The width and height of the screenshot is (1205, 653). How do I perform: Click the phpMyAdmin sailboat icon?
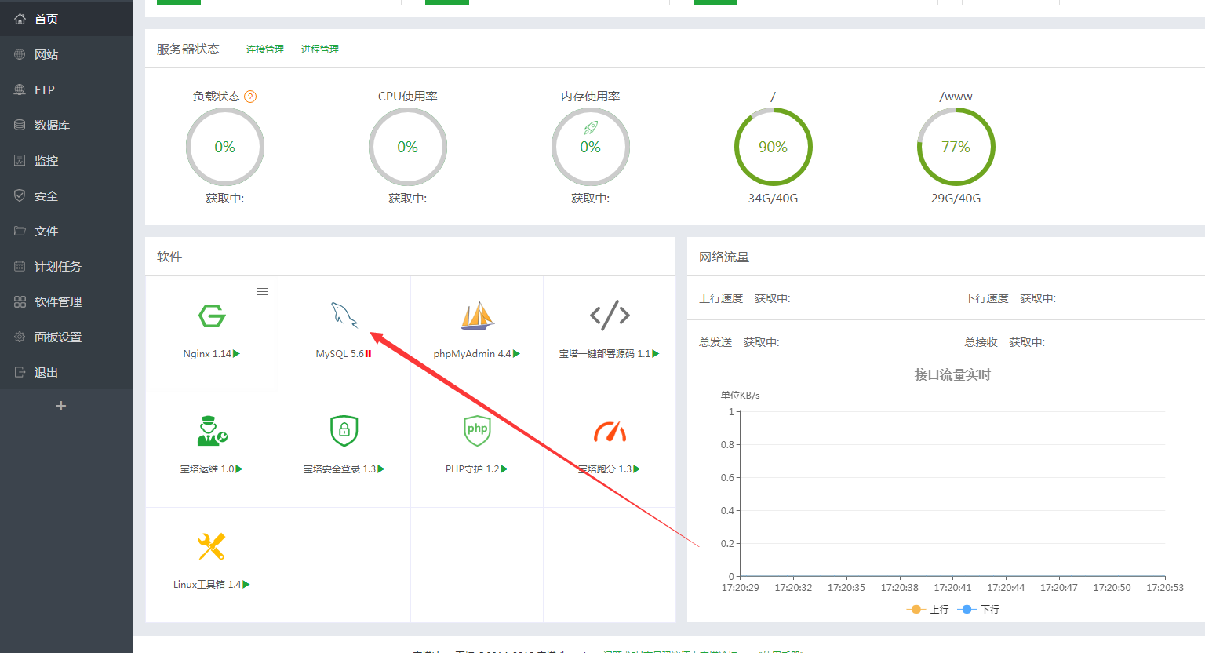coord(477,316)
